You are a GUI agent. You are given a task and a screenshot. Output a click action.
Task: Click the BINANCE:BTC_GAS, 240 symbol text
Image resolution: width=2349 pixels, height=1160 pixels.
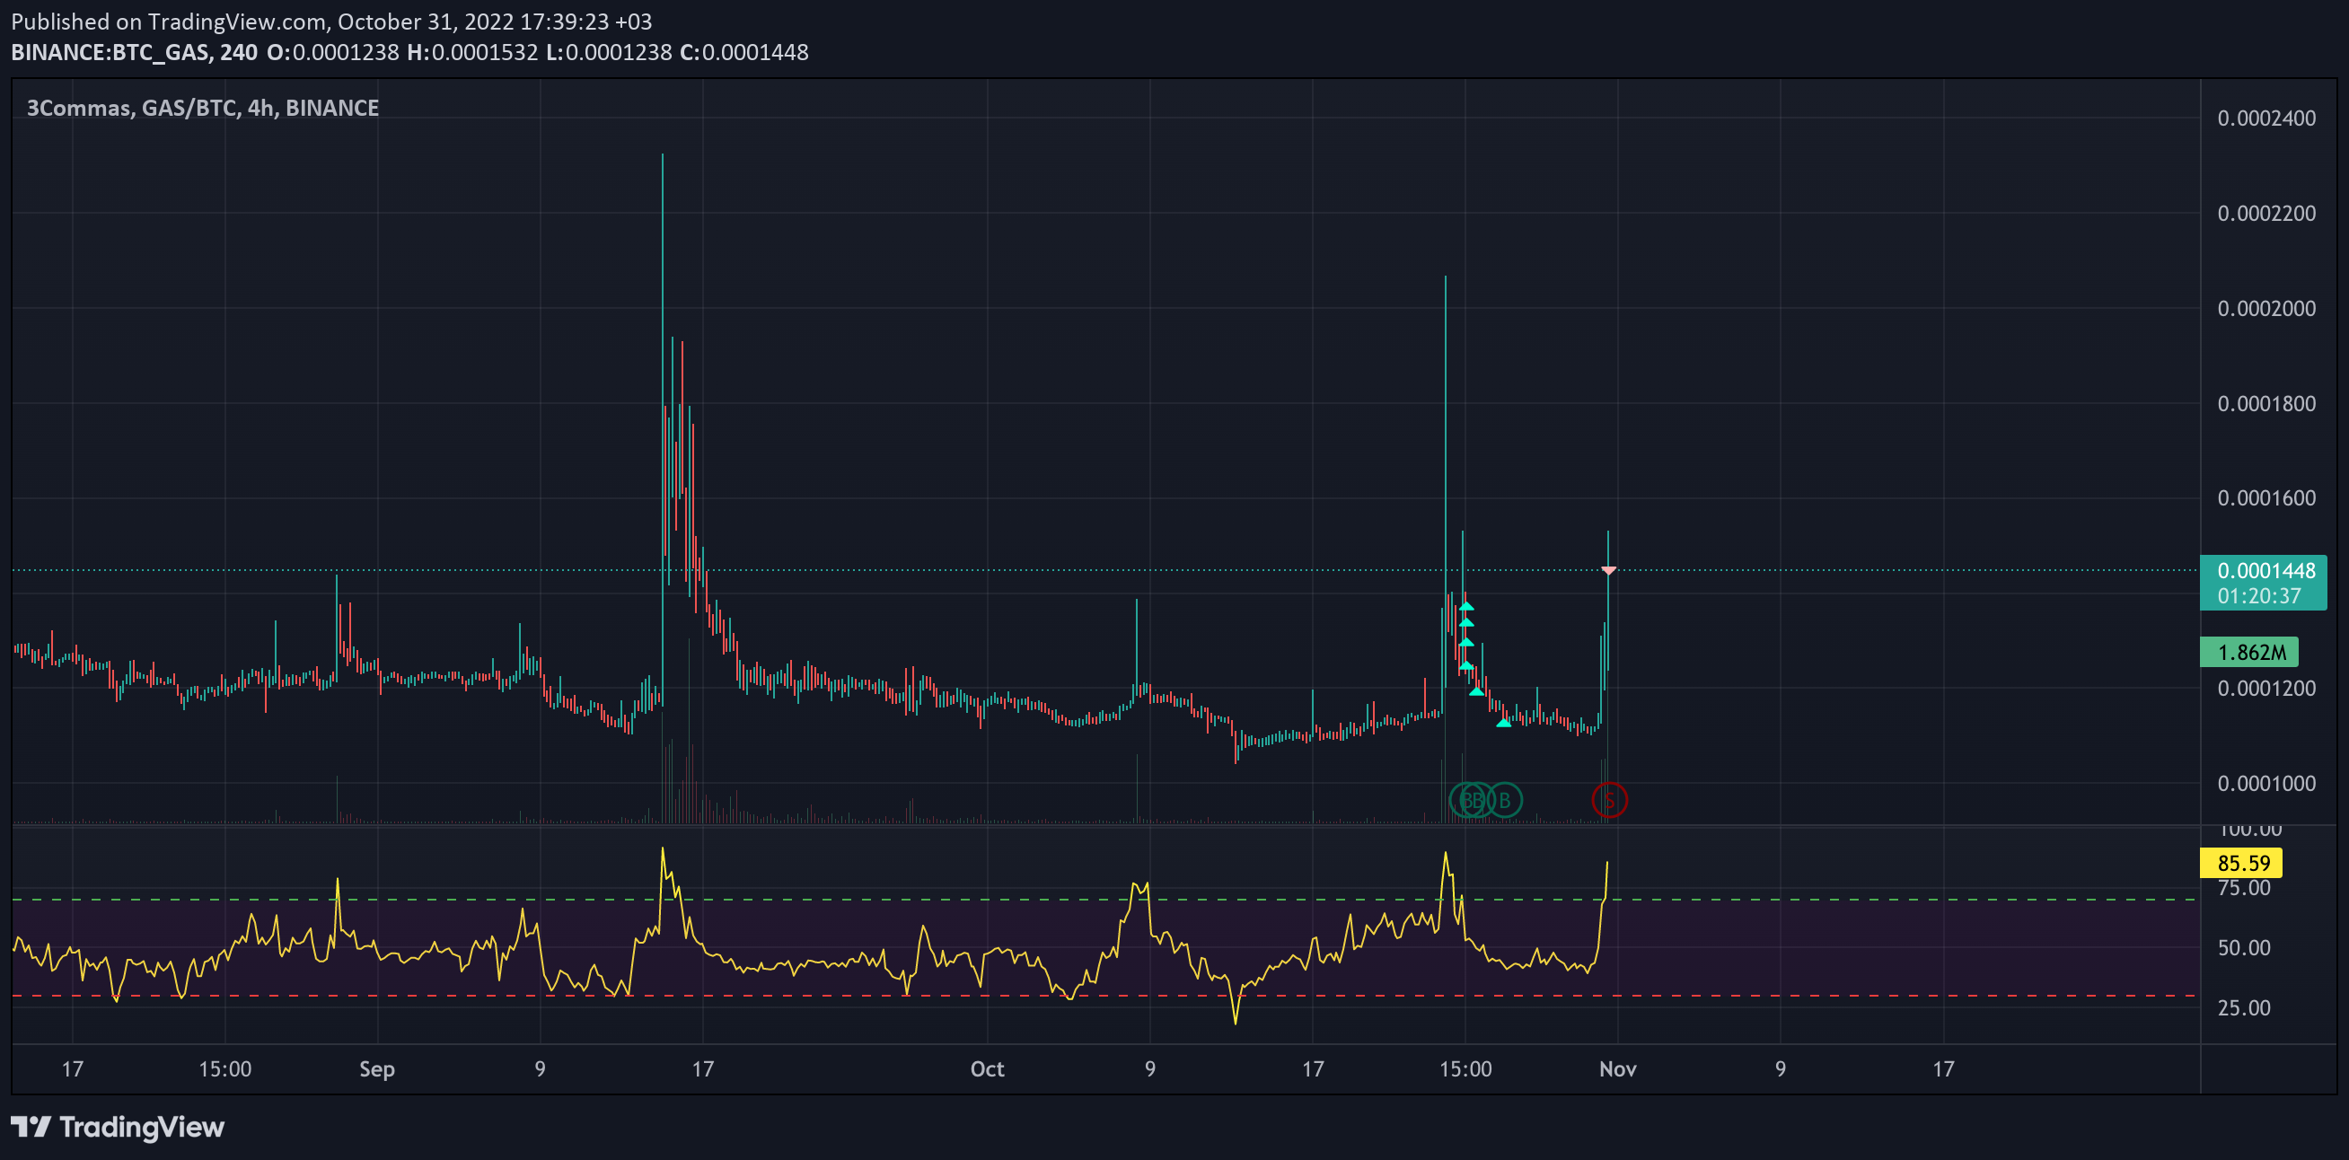point(134,52)
